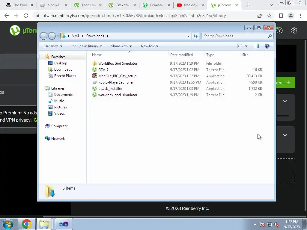The image size is (307, 230).
Task: Select Computer in the navigation pane
Action: (x=56, y=126)
